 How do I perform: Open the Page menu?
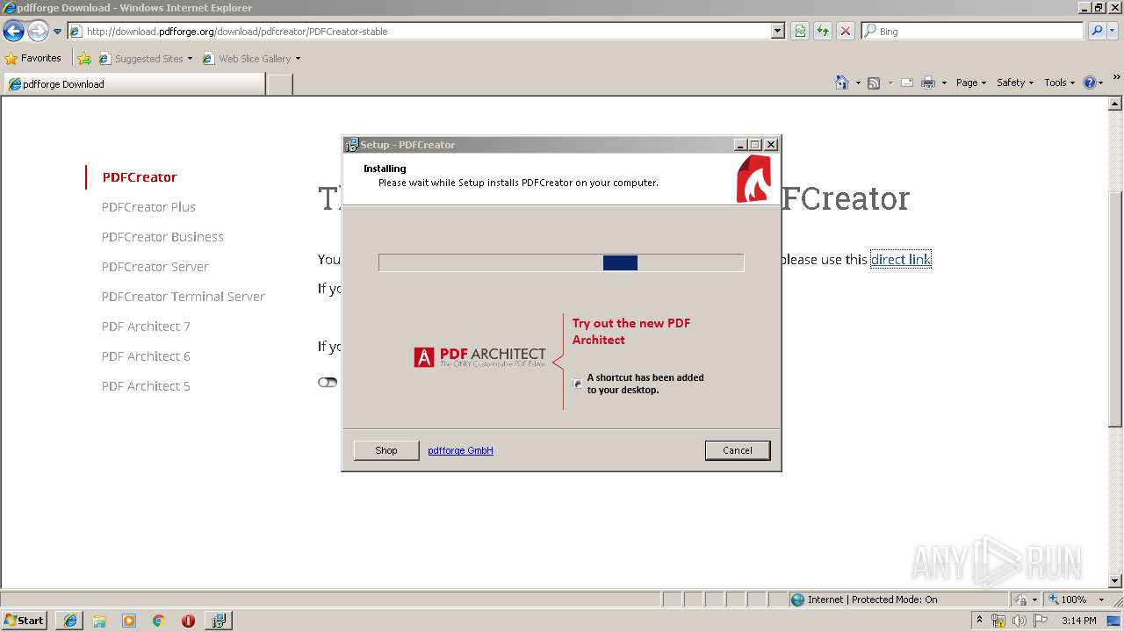click(970, 83)
